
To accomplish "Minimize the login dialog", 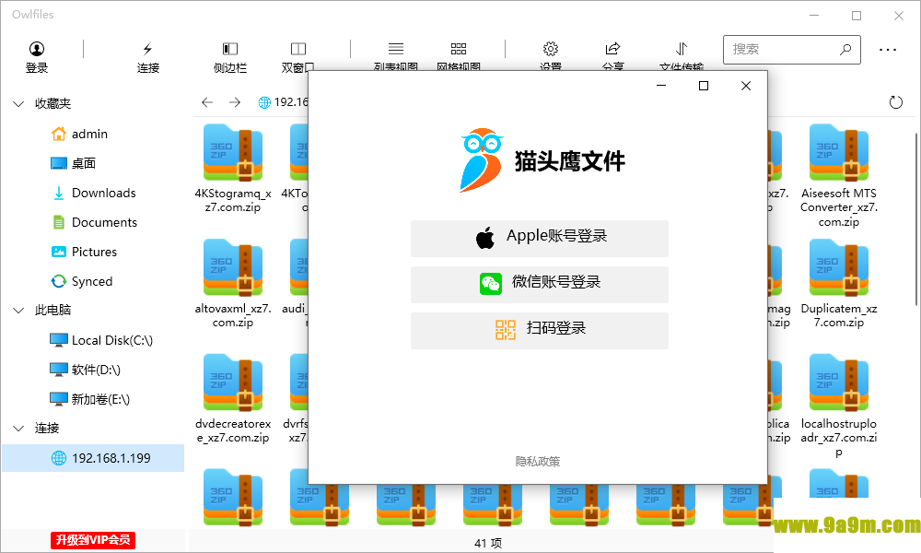I will pos(661,86).
